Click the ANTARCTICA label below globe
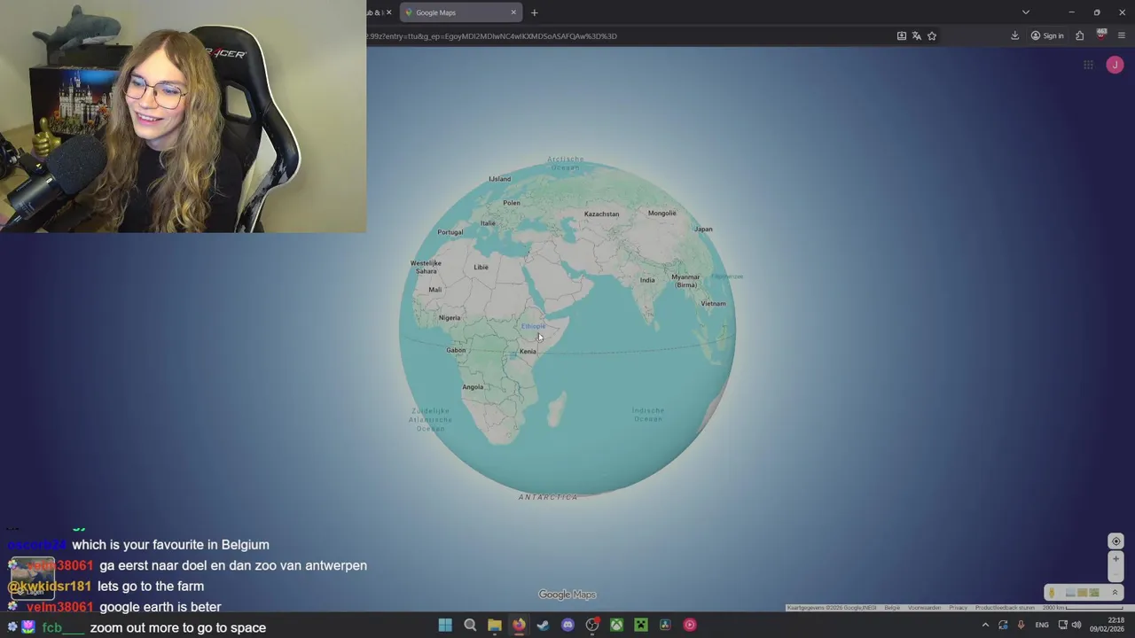1135x638 pixels. click(x=548, y=497)
